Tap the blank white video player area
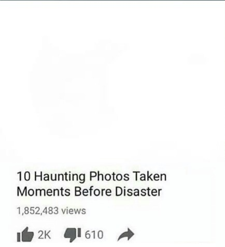This screenshot has width=225, height=247. point(112,83)
